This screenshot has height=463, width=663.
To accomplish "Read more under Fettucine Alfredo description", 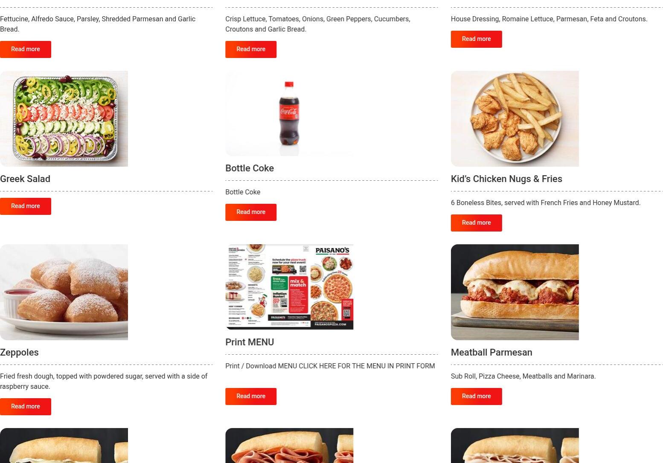I will 26,49.
